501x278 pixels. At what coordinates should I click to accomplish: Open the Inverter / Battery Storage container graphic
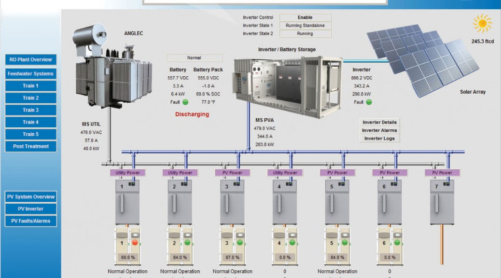point(287,84)
